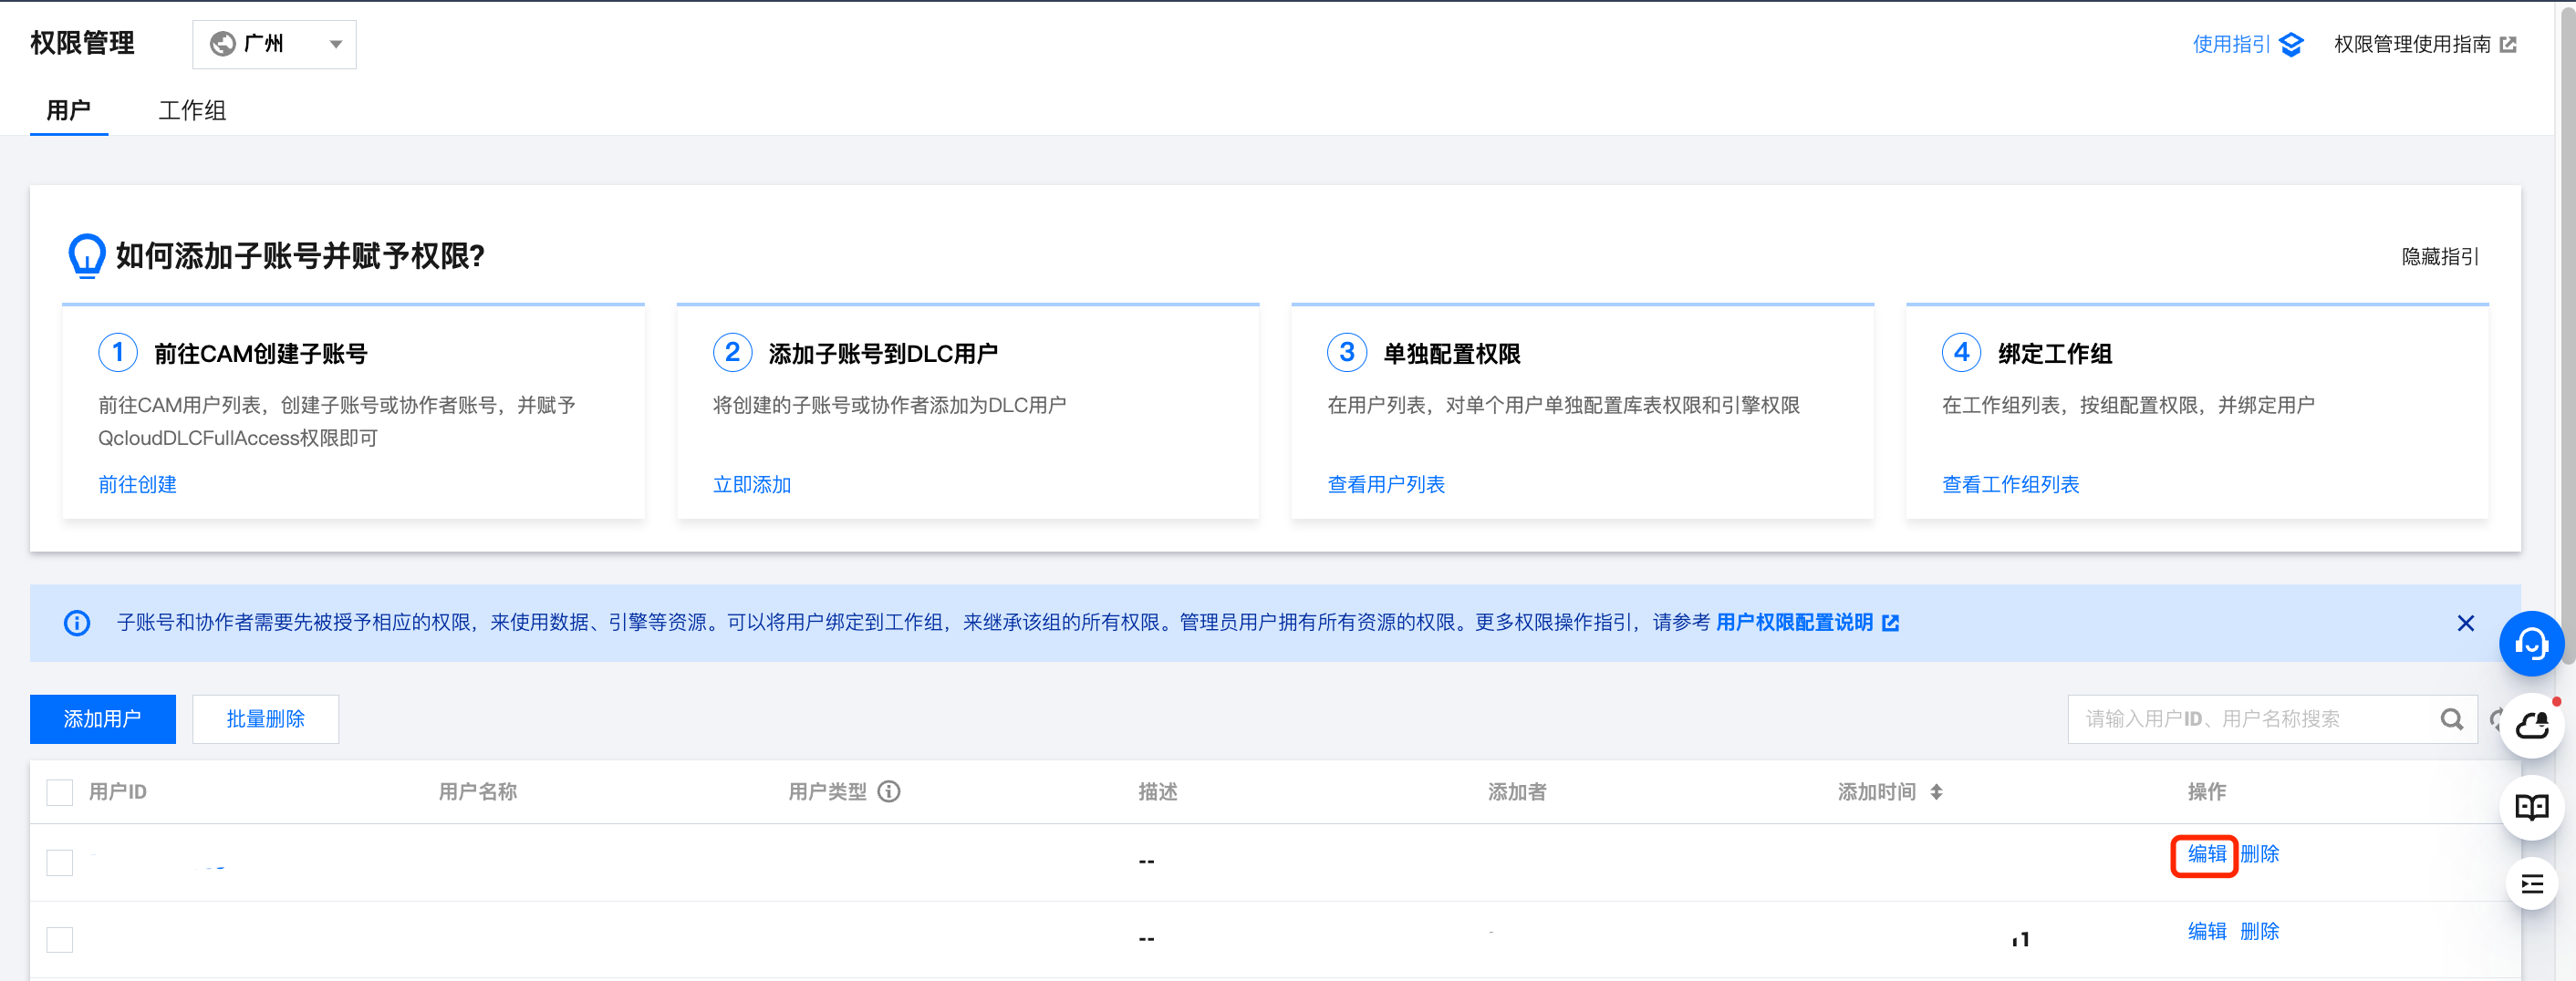Click the customer service headset icon

pos(2530,645)
